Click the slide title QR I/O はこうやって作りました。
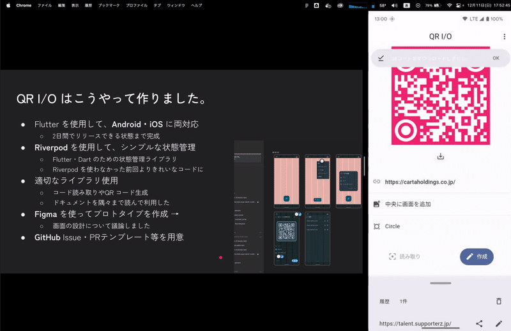The width and height of the screenshot is (511, 331). pos(111,98)
